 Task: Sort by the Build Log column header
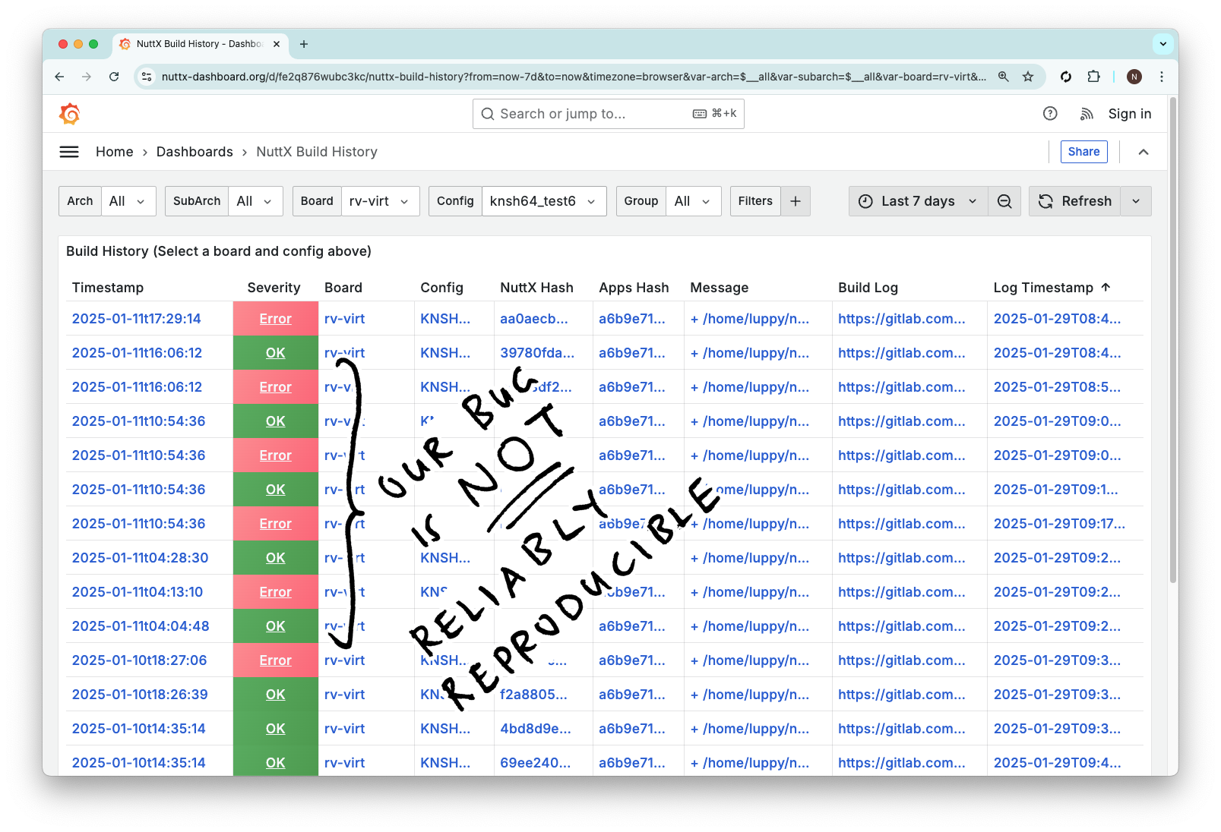(x=868, y=288)
